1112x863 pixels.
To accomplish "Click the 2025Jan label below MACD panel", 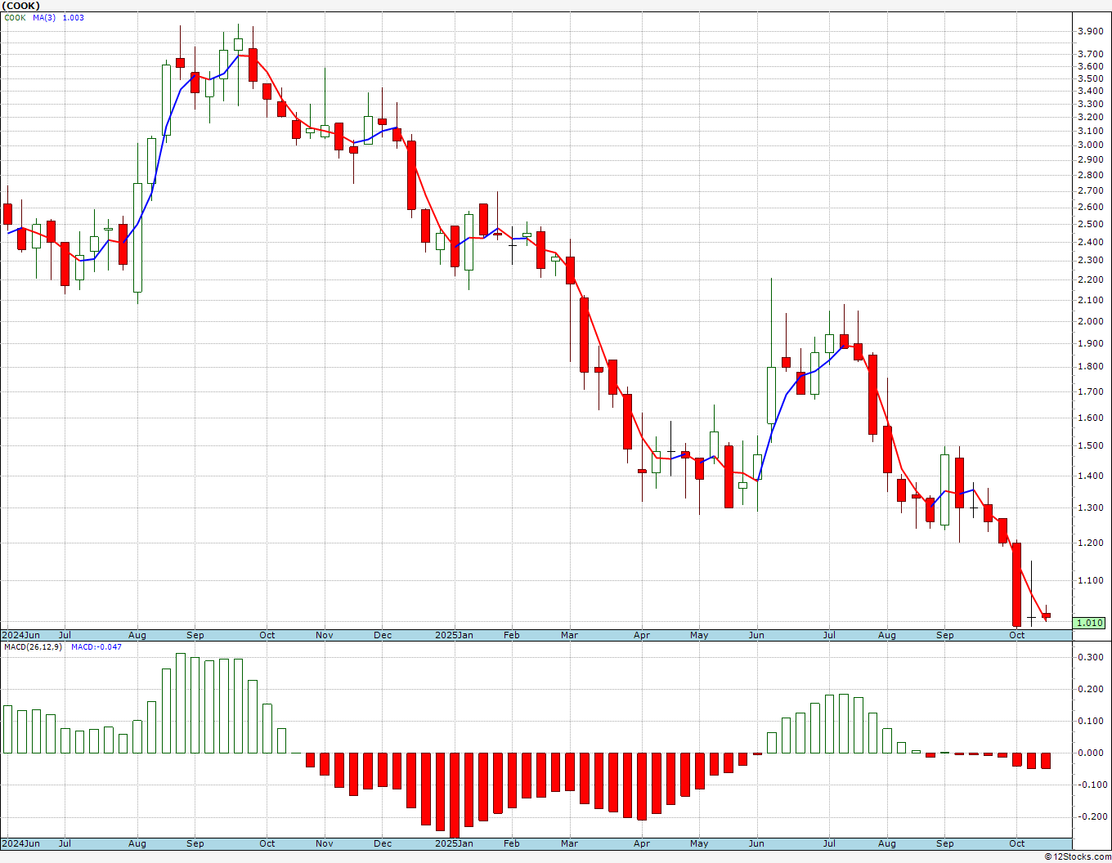I will (454, 843).
